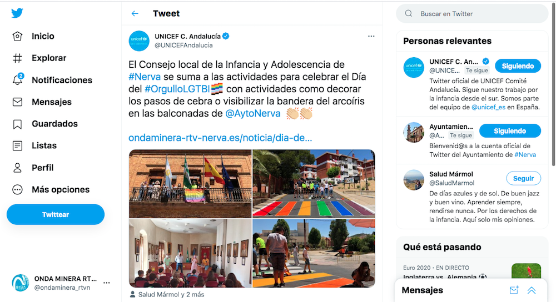Image resolution: width=556 pixels, height=302 pixels.
Task: Toggle Siguiendo for Ayuntamiento de Nerva
Action: pyautogui.click(x=510, y=131)
